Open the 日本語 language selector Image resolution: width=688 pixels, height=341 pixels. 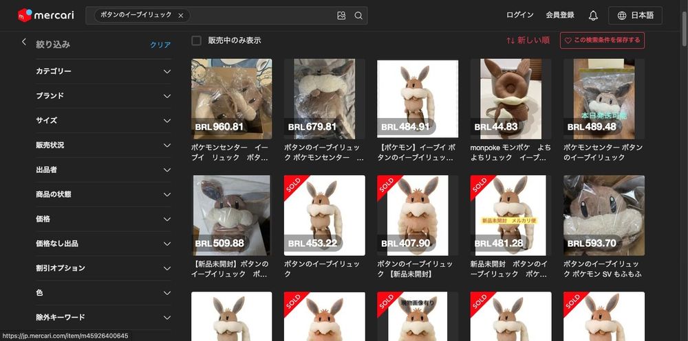click(635, 15)
